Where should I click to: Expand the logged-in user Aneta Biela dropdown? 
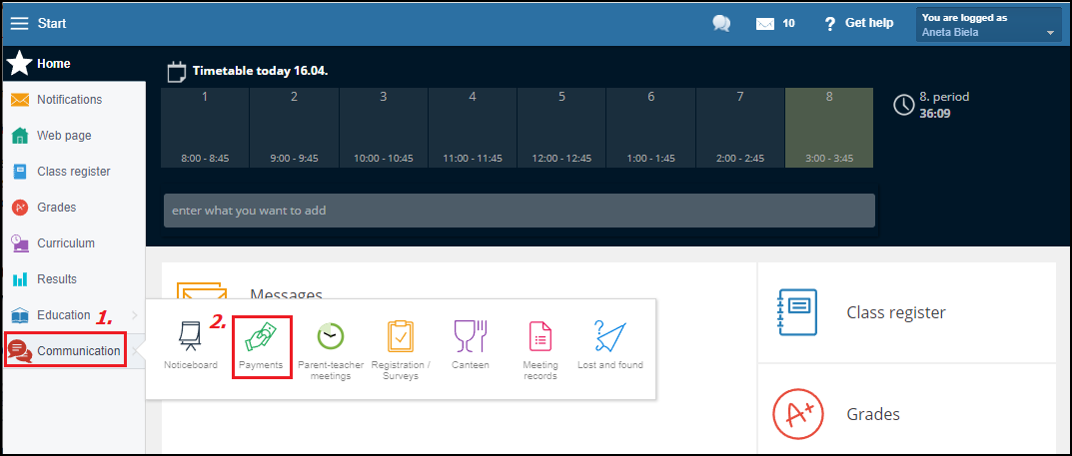[x=988, y=25]
